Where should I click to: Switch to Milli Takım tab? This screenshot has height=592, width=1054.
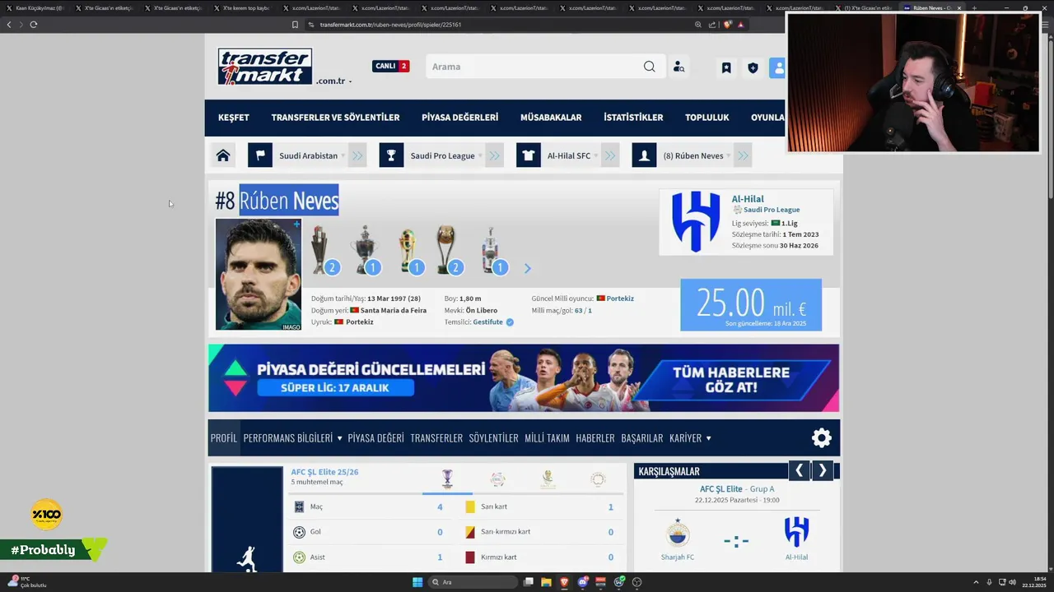[547, 438]
